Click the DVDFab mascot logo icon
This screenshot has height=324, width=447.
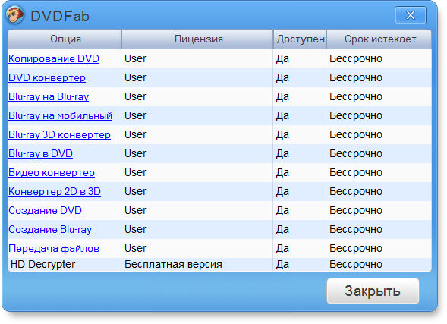(15, 15)
